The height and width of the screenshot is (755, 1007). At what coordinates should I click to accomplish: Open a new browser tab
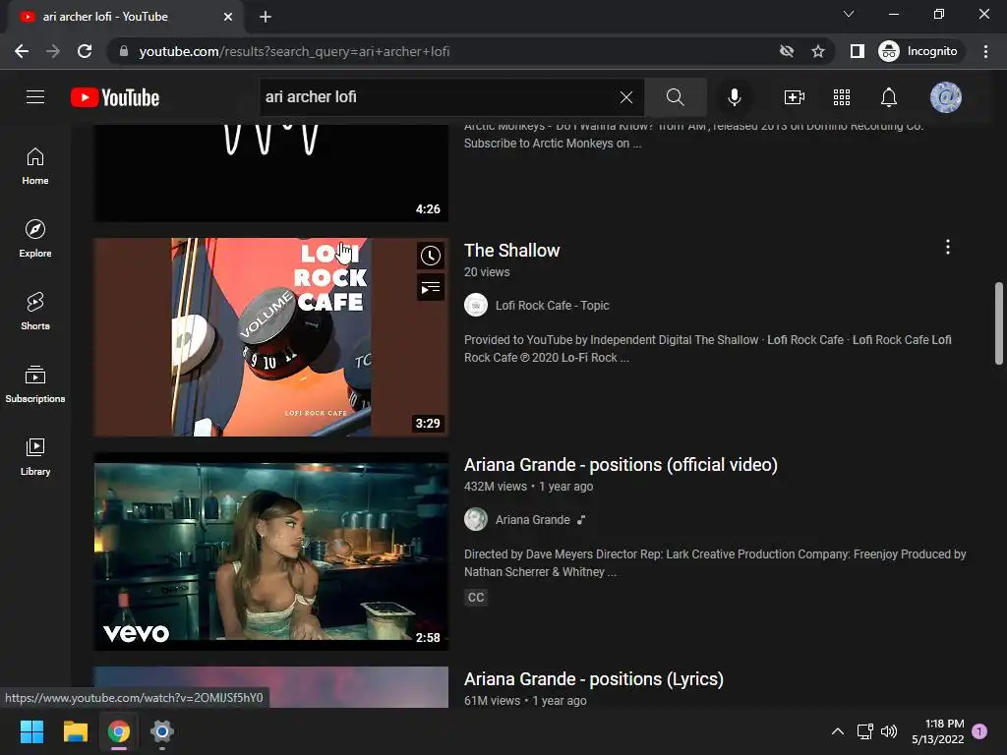click(266, 17)
